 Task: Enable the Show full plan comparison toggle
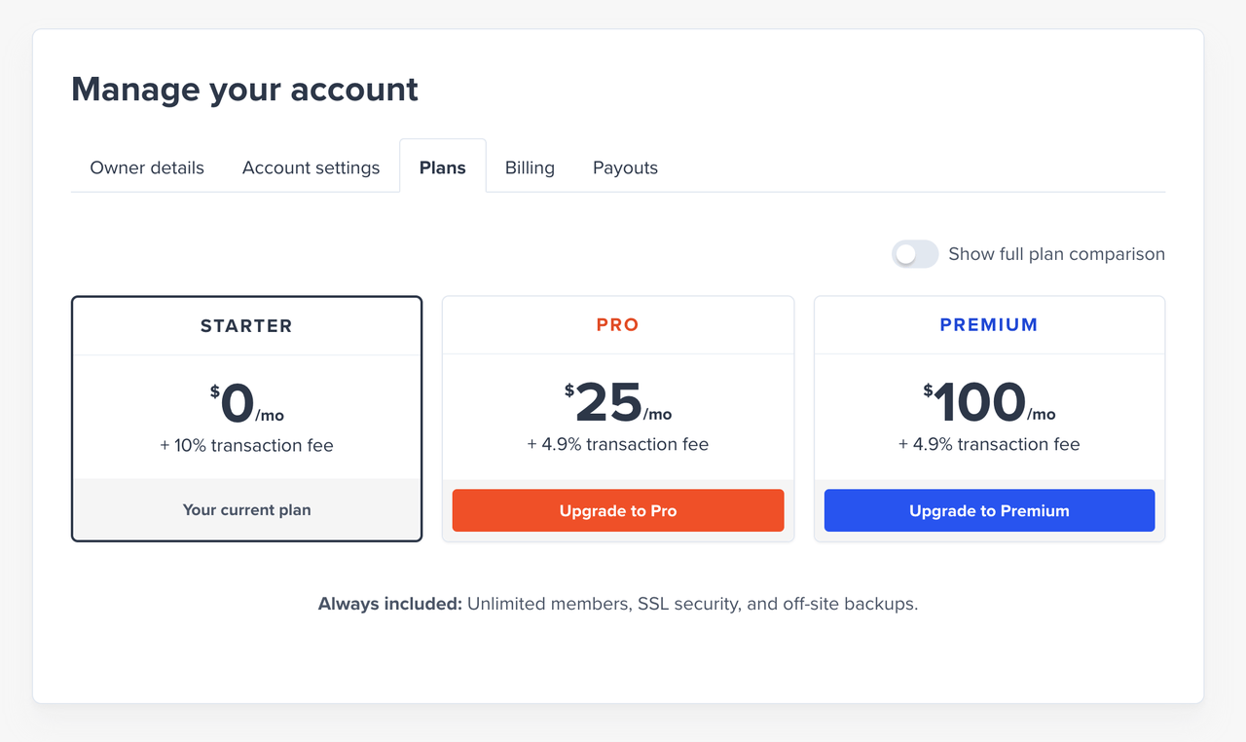[914, 253]
